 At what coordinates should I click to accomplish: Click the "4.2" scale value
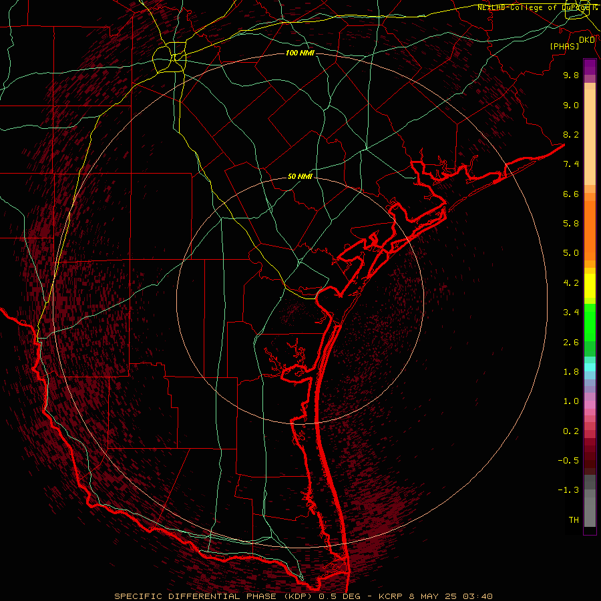(571, 283)
